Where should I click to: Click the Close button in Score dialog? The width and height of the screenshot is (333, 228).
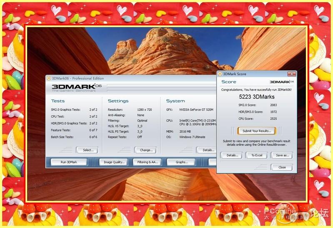click(x=282, y=167)
